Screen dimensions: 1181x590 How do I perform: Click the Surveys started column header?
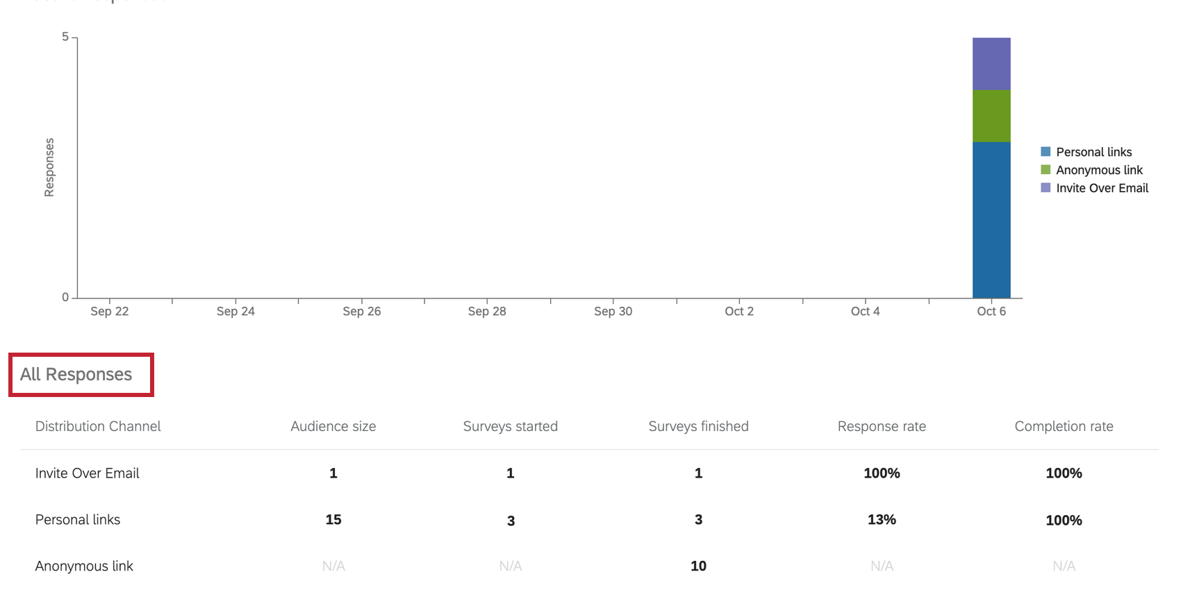click(x=511, y=426)
